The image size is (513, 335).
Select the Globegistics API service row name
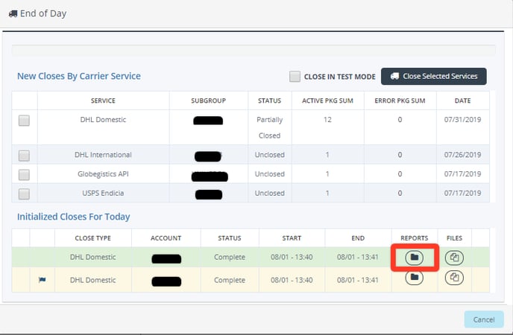103,174
